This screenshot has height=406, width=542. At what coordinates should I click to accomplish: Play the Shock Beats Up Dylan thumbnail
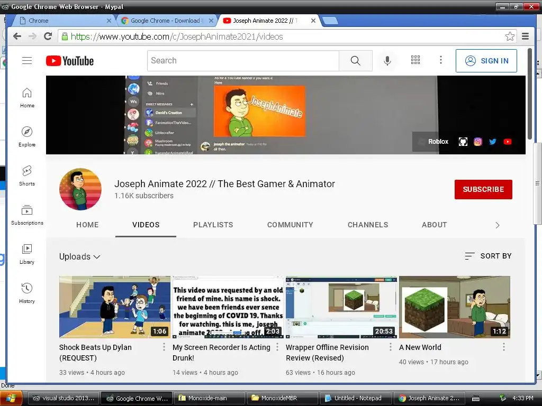(115, 307)
